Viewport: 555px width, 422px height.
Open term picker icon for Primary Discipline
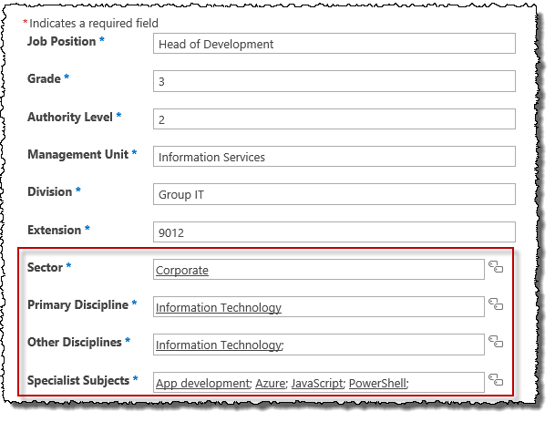click(496, 304)
